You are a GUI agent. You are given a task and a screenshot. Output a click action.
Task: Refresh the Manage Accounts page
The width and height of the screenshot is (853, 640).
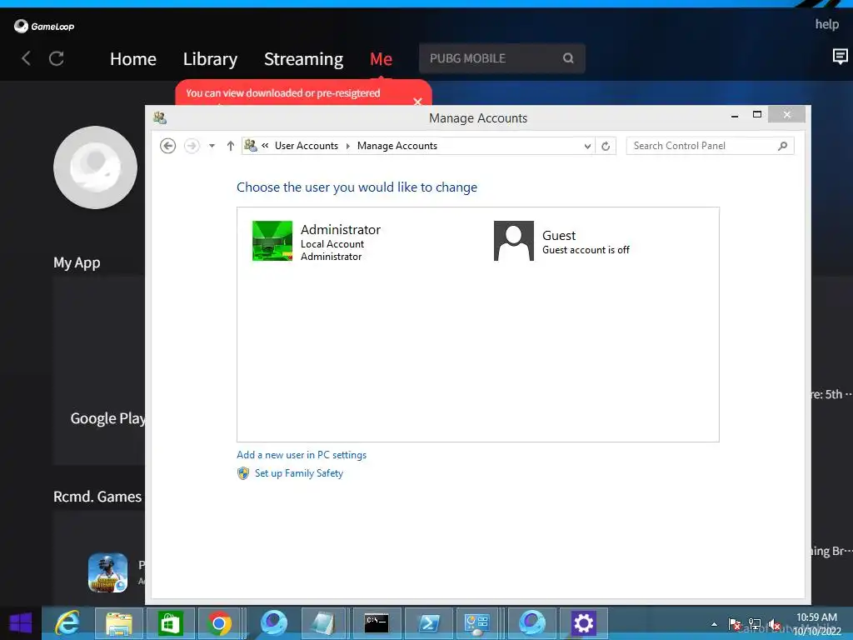606,146
